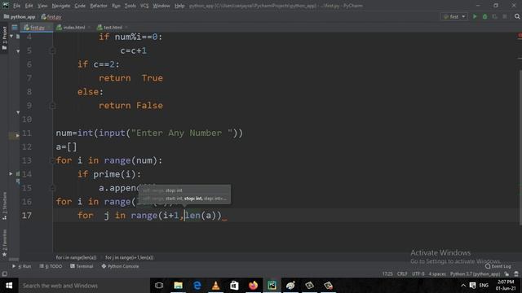Screen dimensions: 522x293
Task: Open Firefox from the taskbar
Action: point(253,286)
